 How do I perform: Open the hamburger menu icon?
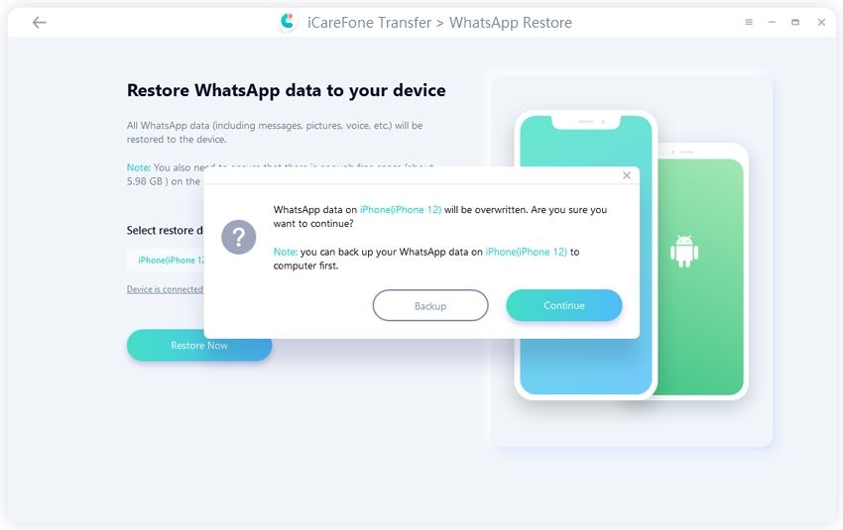[x=749, y=22]
